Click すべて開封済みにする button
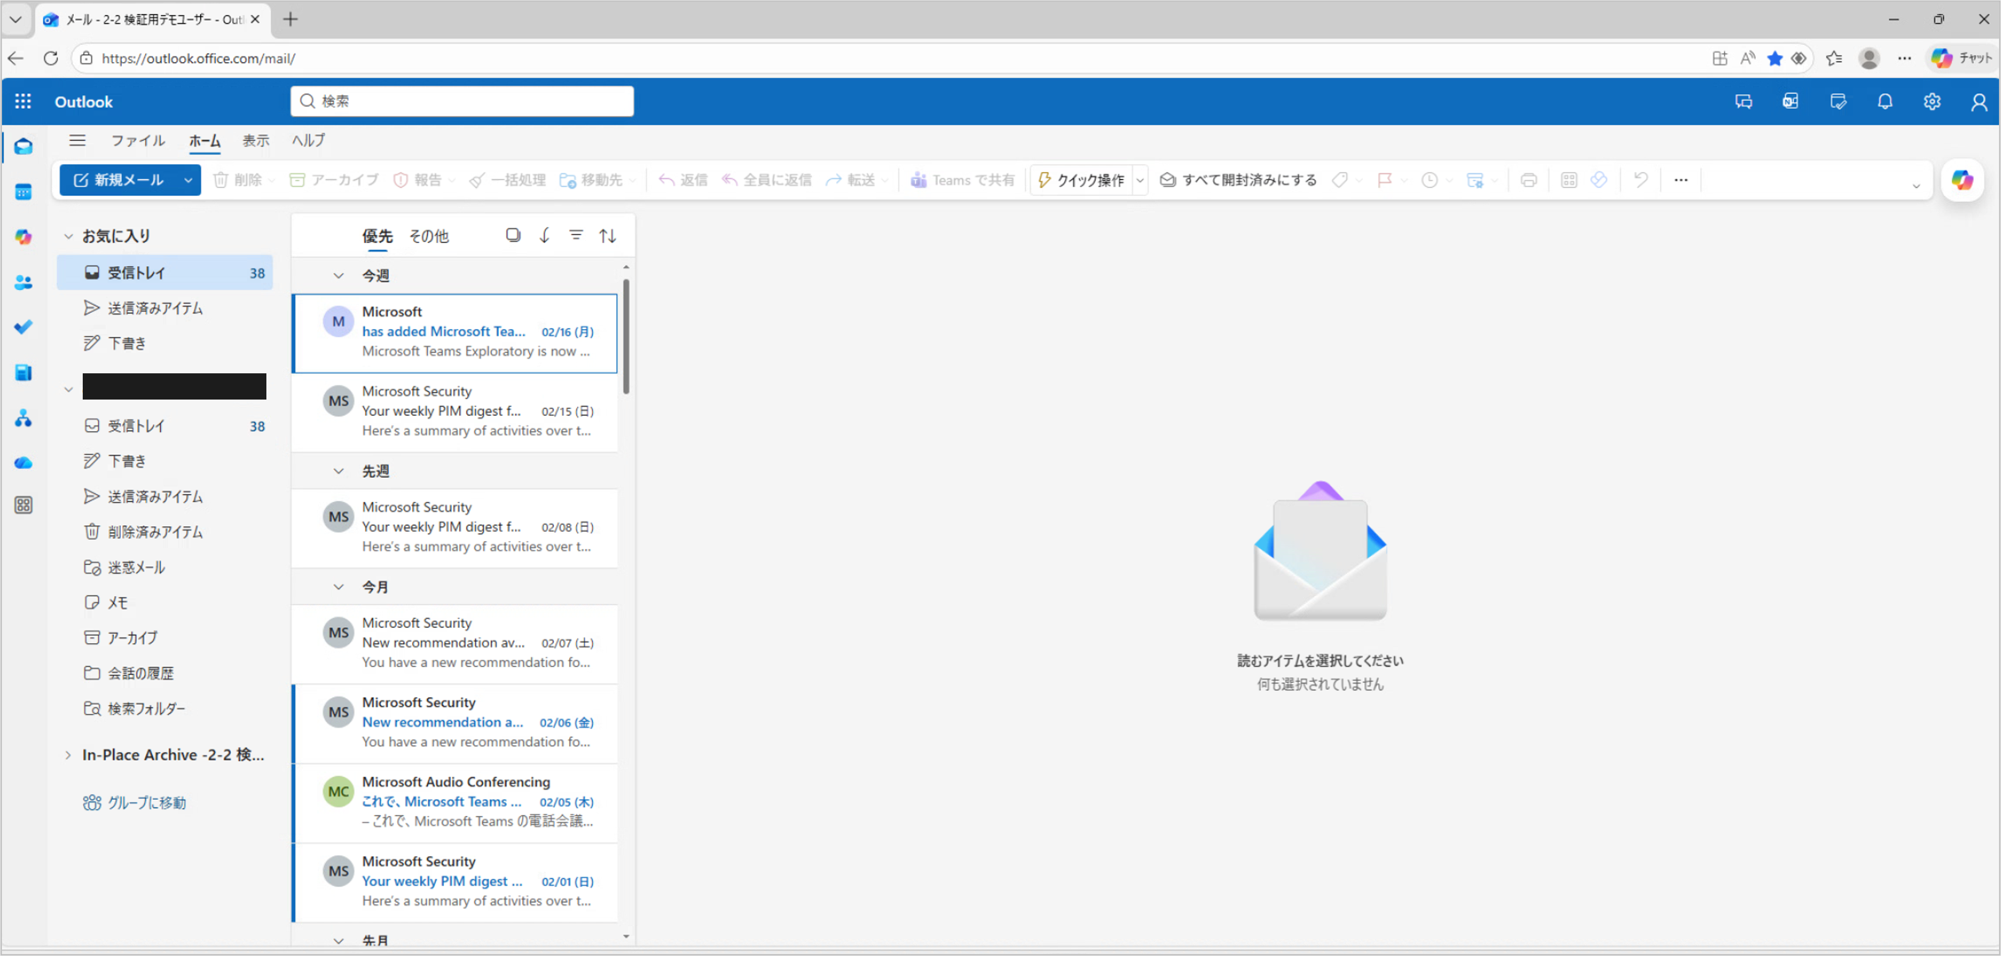Viewport: 2001px width, 956px height. pyautogui.click(x=1238, y=180)
